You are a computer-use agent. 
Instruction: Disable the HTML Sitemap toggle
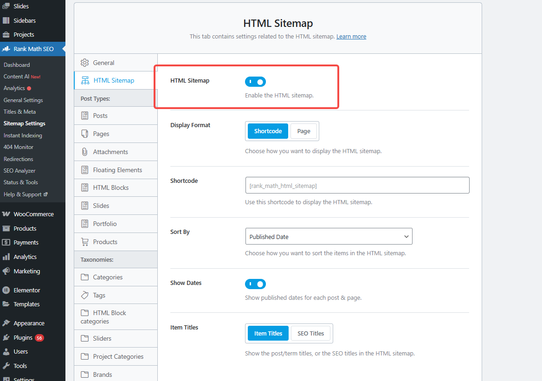(255, 81)
